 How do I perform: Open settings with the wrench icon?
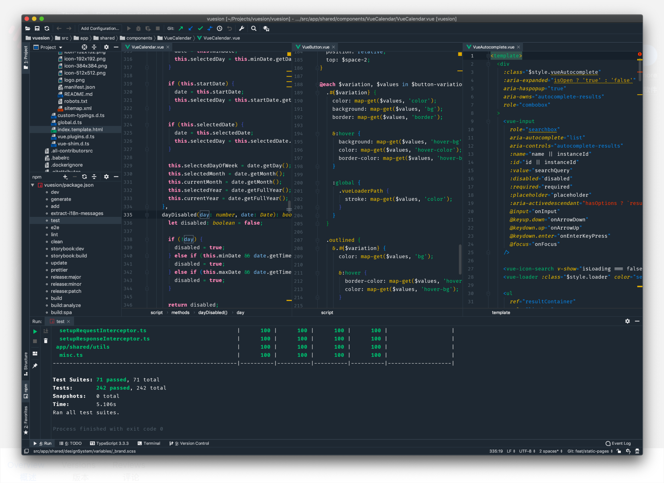pos(241,28)
